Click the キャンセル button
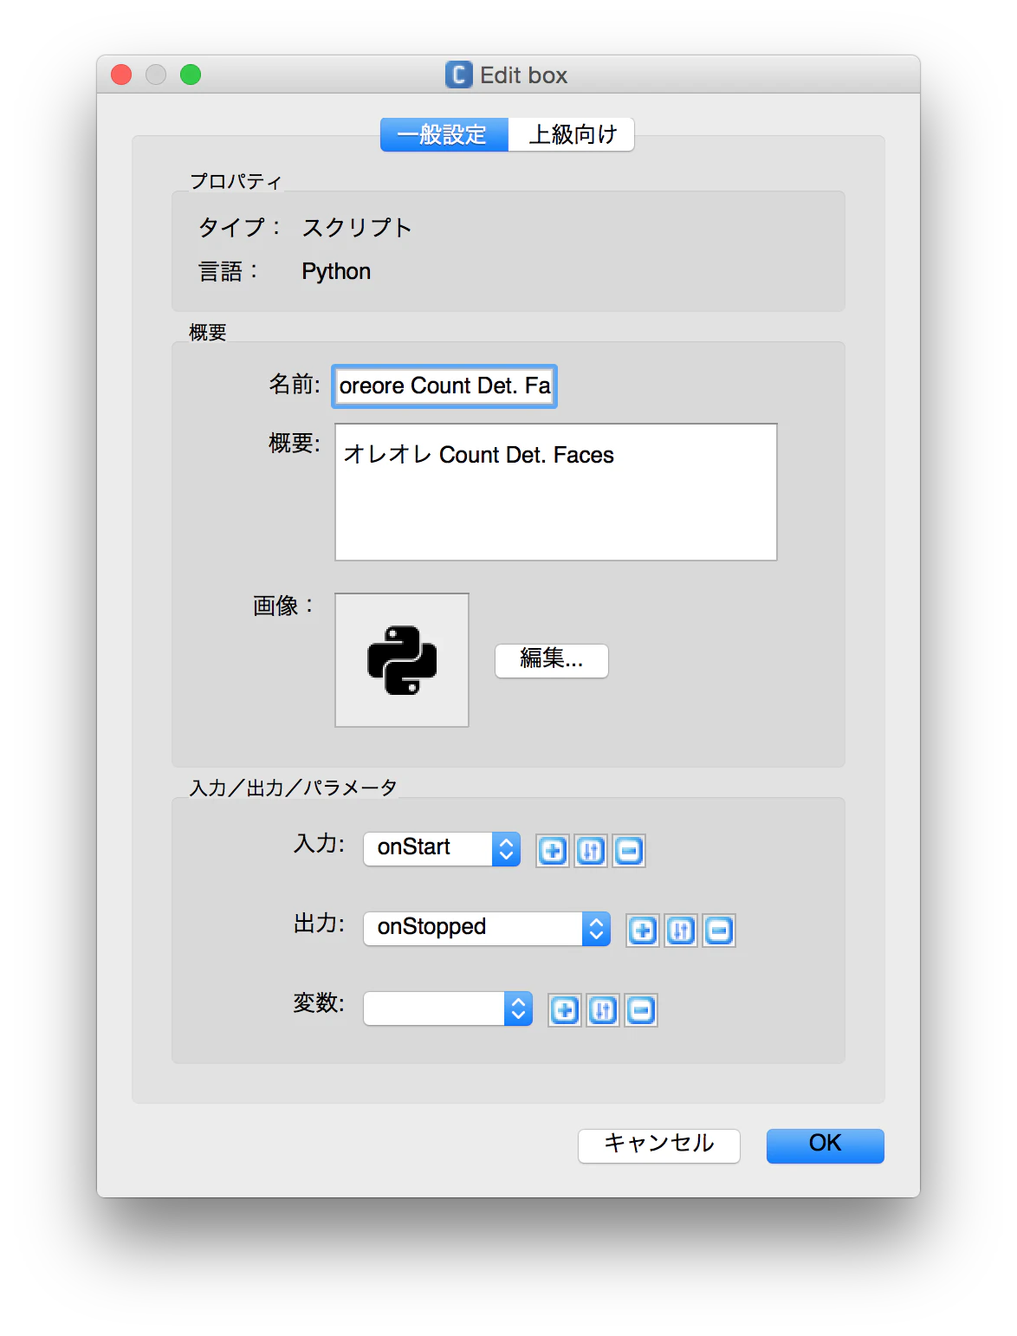The image size is (1017, 1336). [x=659, y=1145]
